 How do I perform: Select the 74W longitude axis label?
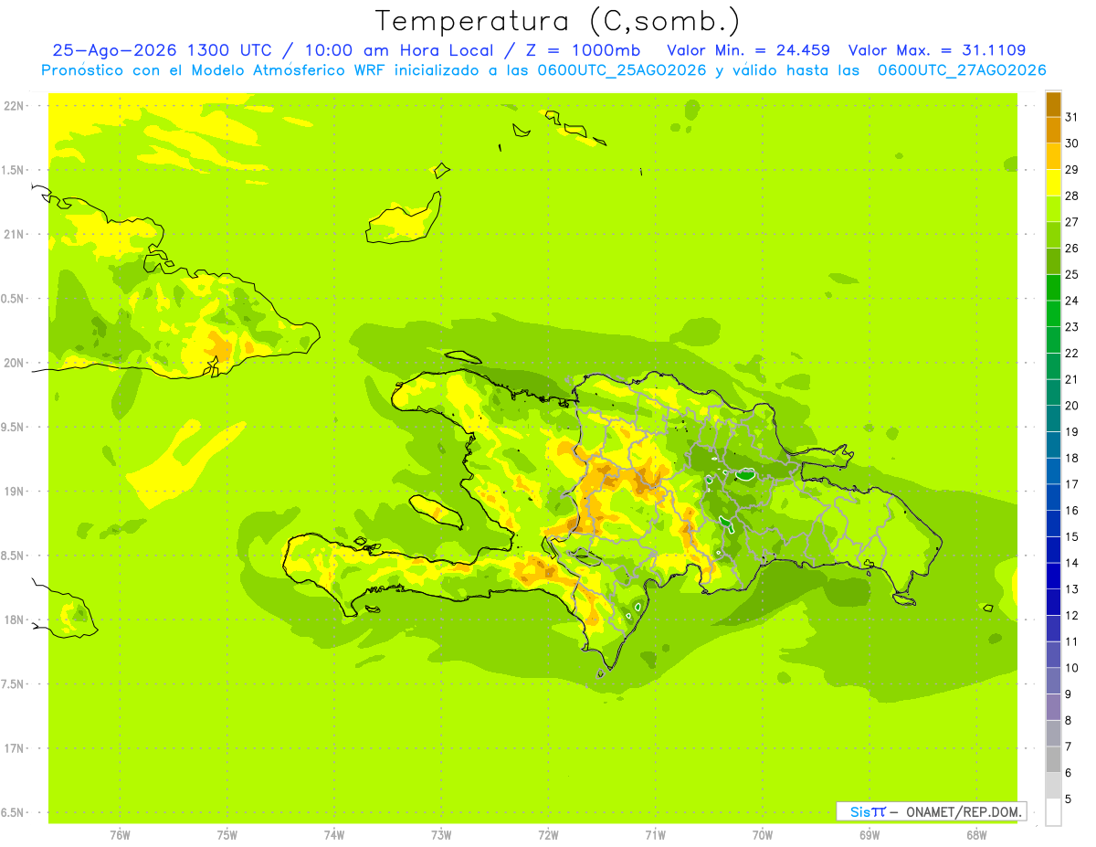(x=334, y=834)
